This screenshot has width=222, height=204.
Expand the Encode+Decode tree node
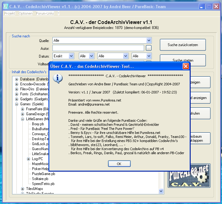pos(16,84)
